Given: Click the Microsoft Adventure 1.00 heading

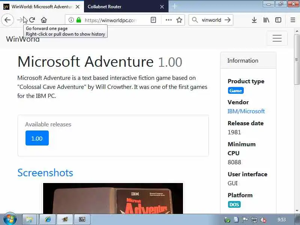Looking at the screenshot, I should pyautogui.click(x=100, y=62).
